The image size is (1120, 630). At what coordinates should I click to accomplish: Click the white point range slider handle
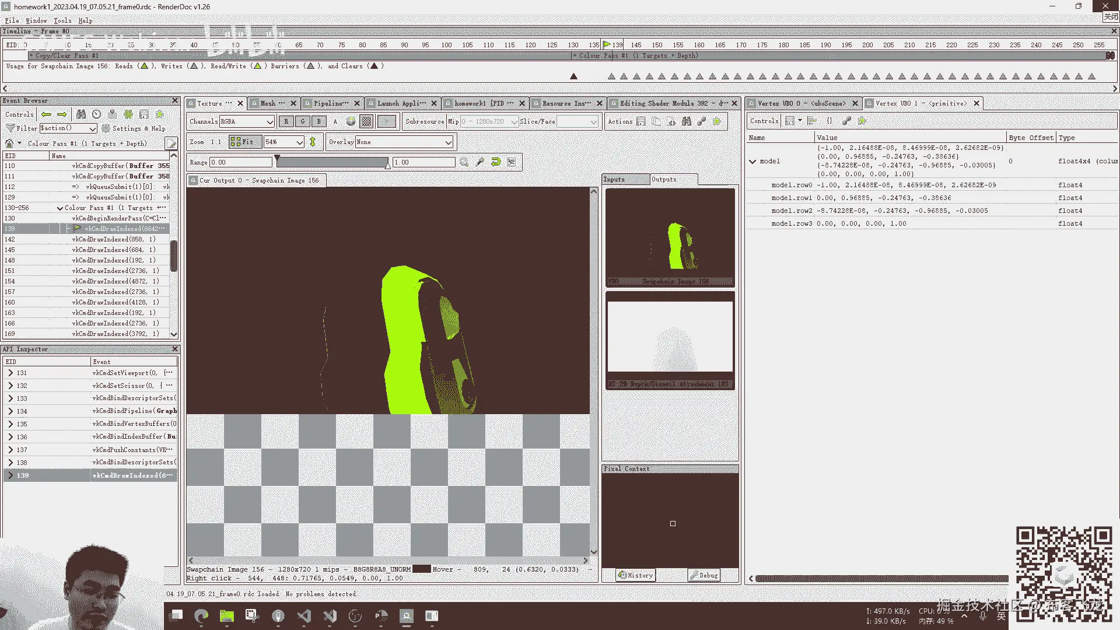[x=388, y=166]
